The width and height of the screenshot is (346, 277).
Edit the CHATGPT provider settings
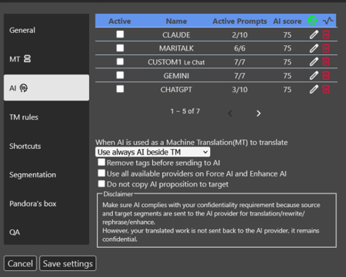314,89
